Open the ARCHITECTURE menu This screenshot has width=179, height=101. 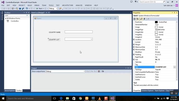pos(68,5)
